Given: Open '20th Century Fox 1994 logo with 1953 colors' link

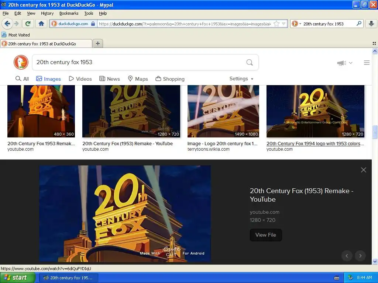Looking at the screenshot, I should pos(315,143).
